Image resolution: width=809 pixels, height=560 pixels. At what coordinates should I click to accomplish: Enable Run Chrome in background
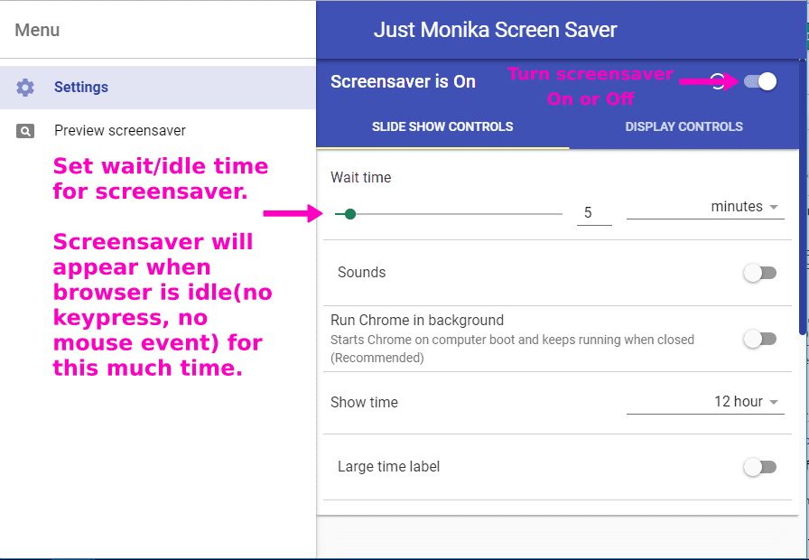(x=760, y=339)
